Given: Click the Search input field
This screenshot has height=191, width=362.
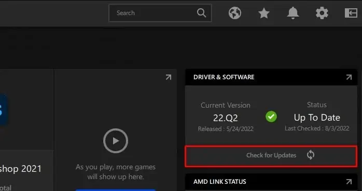Looking at the screenshot, I should point(160,13).
